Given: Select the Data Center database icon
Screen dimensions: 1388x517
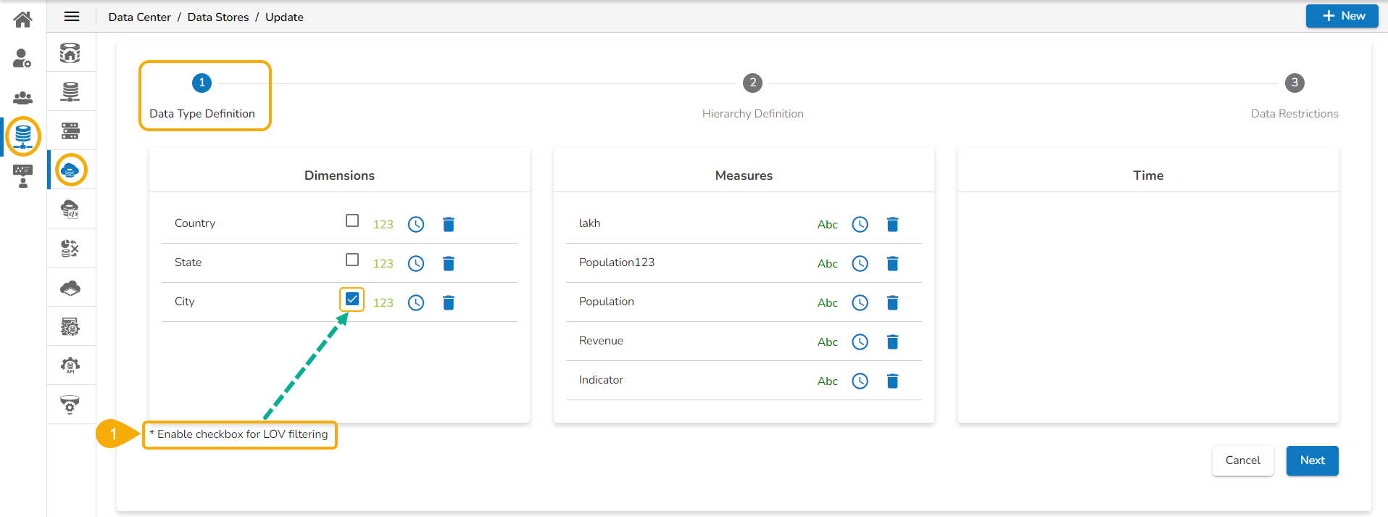Looking at the screenshot, I should (x=23, y=136).
